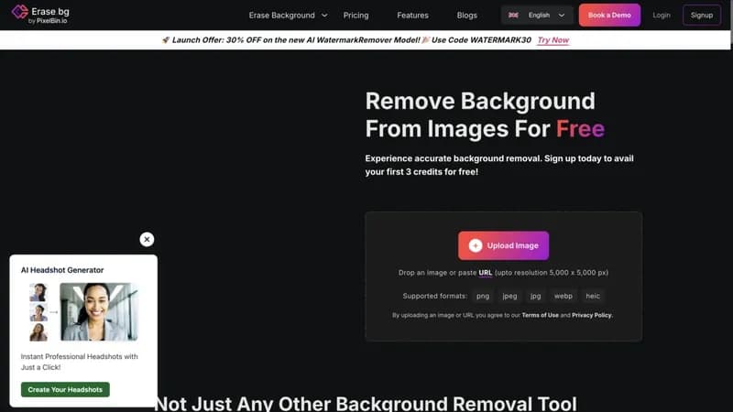Open the Blogs page
Image resolution: width=733 pixels, height=412 pixels.
[x=467, y=16]
